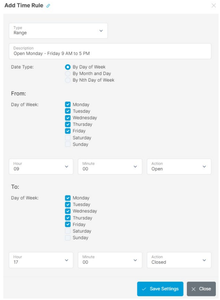The width and height of the screenshot is (220, 300).
Task: Check Saturday in the To section
Action: (68, 231)
